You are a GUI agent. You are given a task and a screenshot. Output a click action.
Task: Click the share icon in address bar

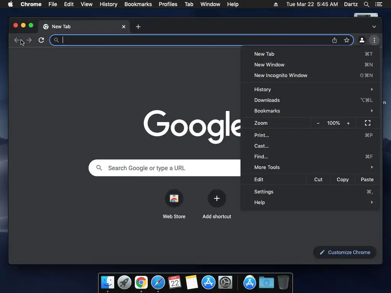(334, 40)
